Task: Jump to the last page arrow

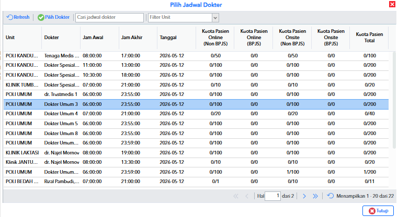Action: coord(315,196)
